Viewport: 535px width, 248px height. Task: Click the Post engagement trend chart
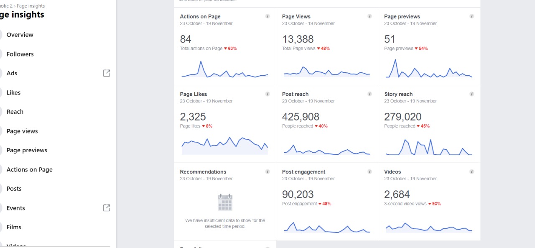pyautogui.click(x=327, y=227)
